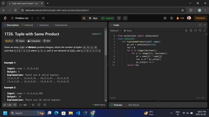
Task: Reveal the Hint
Action: click(47, 41)
